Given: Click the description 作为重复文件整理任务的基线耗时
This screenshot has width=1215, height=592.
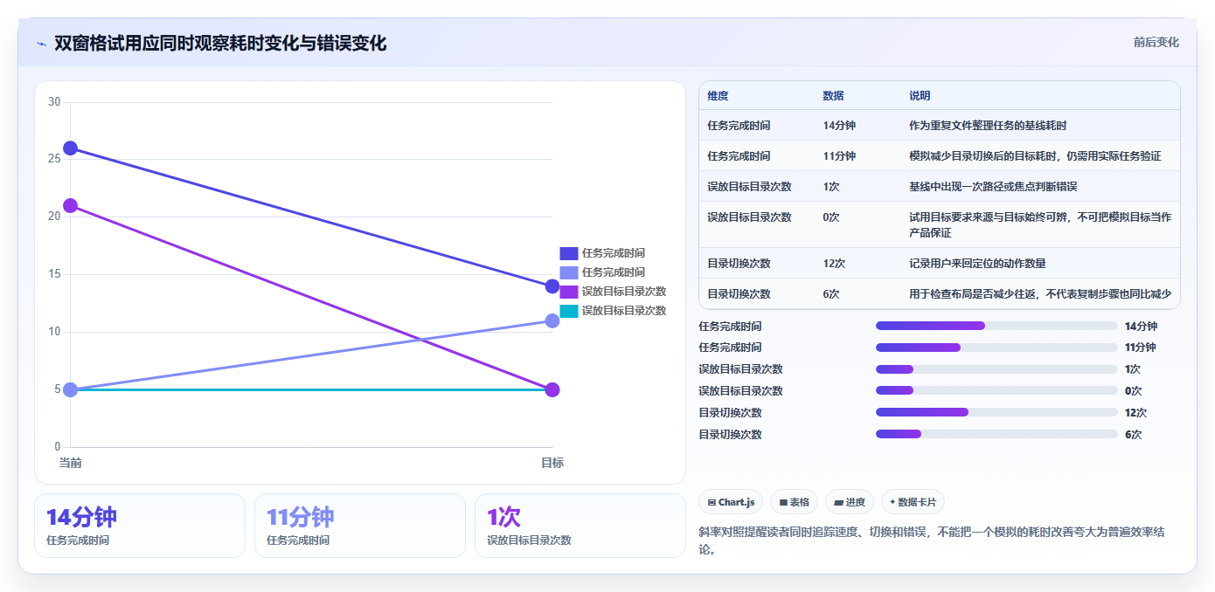Looking at the screenshot, I should point(988,126).
